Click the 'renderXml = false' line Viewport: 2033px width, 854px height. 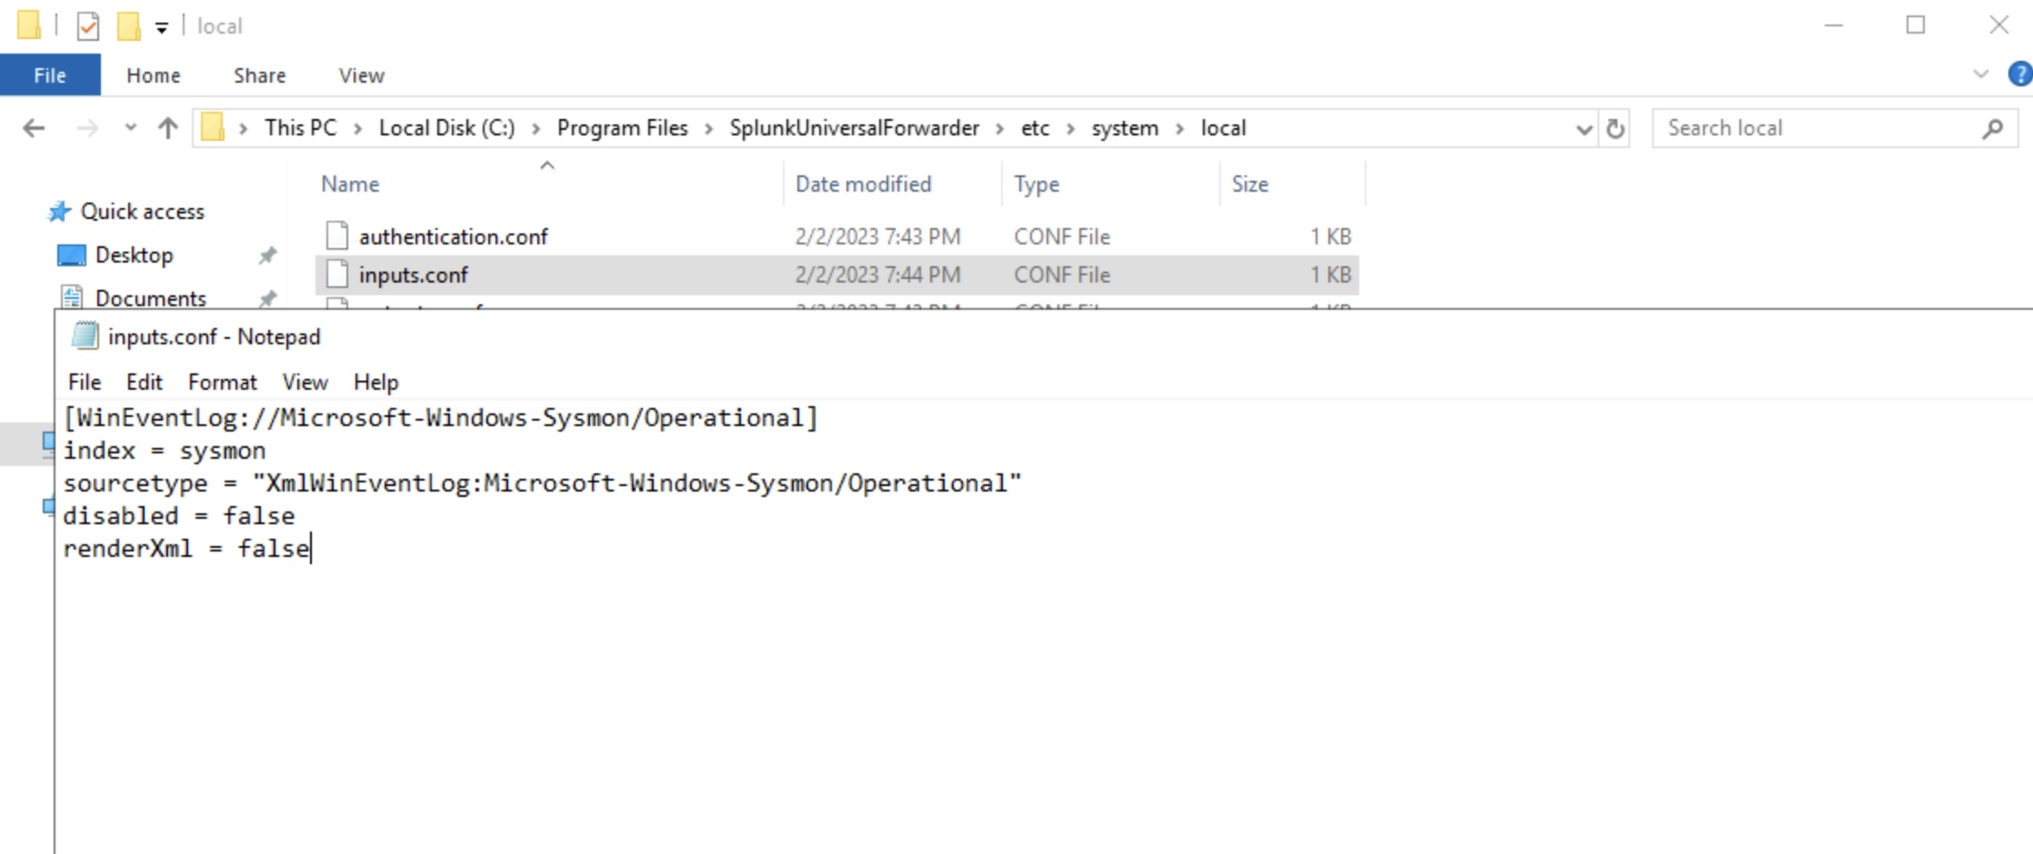click(x=186, y=549)
